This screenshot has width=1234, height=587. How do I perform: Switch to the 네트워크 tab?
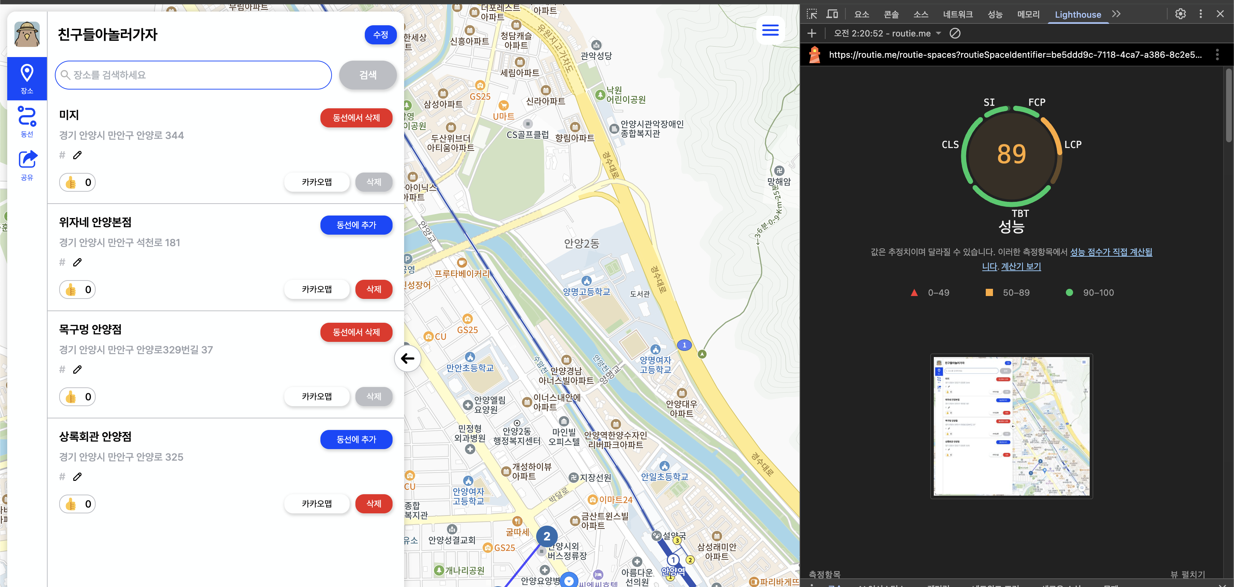point(958,14)
